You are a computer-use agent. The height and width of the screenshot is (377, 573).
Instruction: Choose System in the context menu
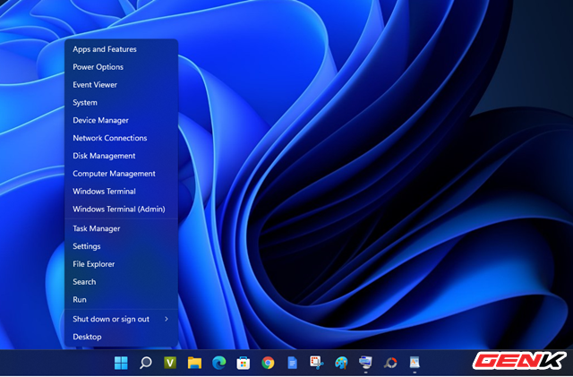122,102
